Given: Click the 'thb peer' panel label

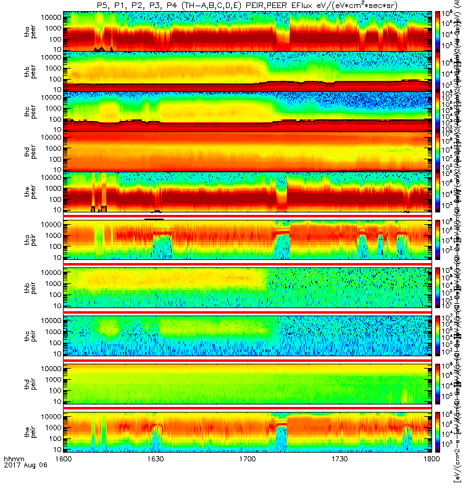Looking at the screenshot, I should pyautogui.click(x=30, y=72).
